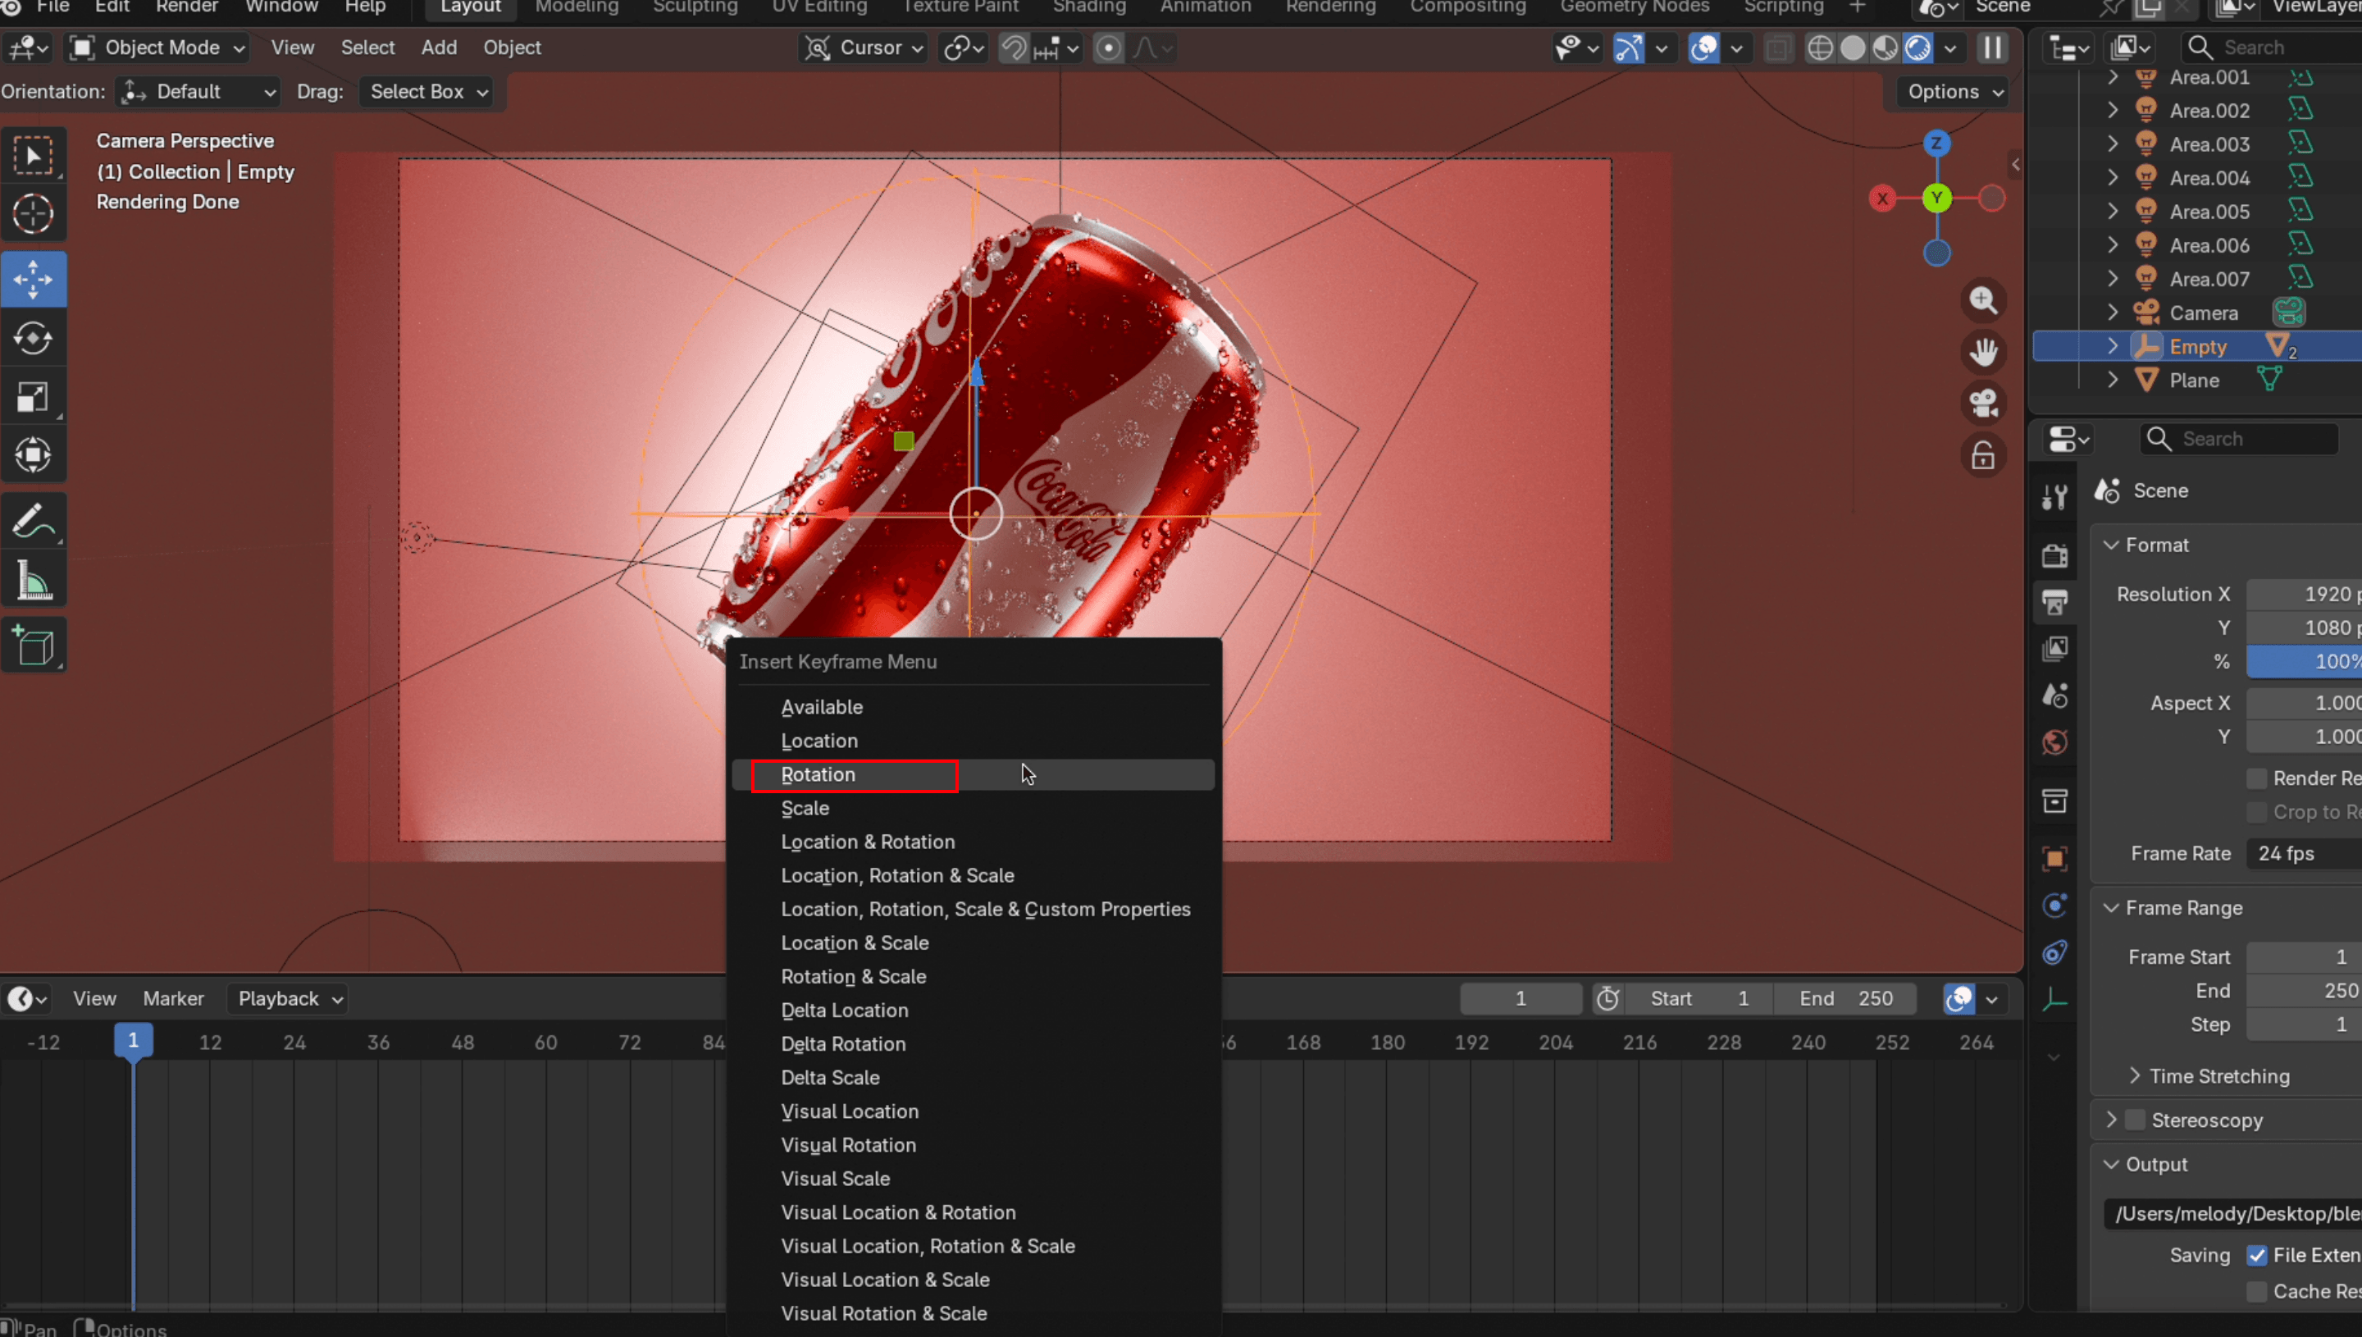Click the Camera object data icon in outliner

[2288, 313]
